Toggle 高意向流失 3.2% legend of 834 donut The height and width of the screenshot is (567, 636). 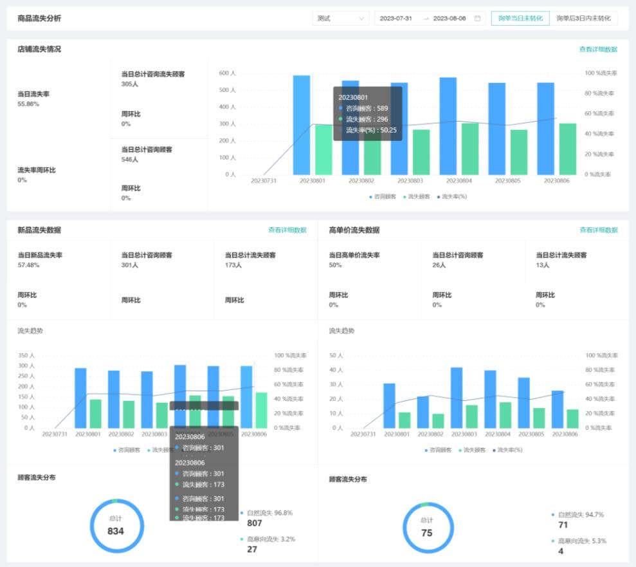[x=268, y=539]
